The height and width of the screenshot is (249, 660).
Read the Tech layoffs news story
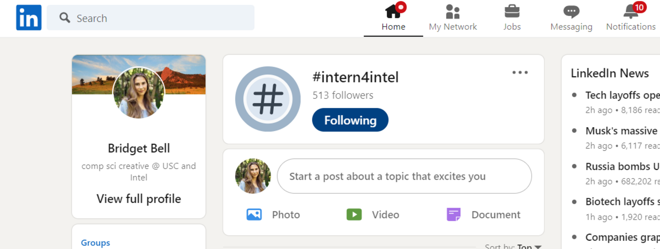coord(622,95)
